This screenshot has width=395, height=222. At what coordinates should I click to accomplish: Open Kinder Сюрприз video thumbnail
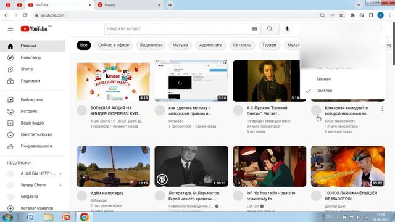click(x=113, y=81)
